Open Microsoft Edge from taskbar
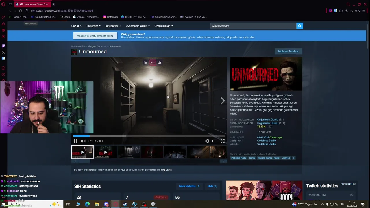This screenshot has width=370, height=208. click(87, 204)
